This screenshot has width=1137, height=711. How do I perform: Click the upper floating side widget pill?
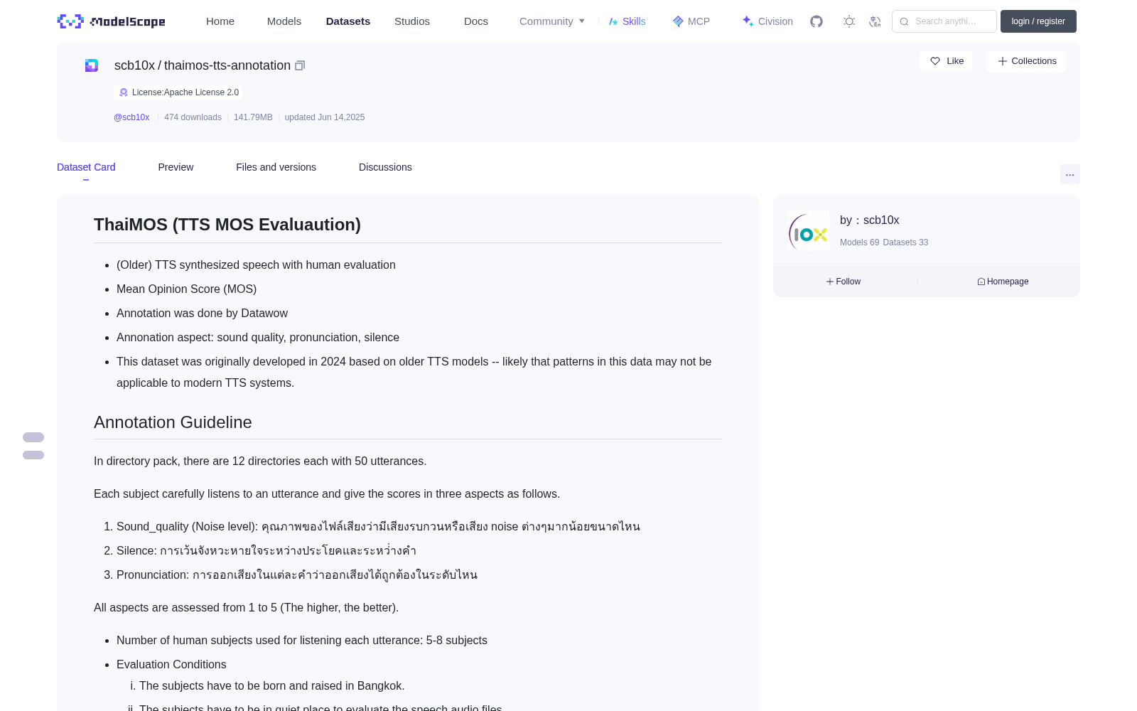(33, 437)
